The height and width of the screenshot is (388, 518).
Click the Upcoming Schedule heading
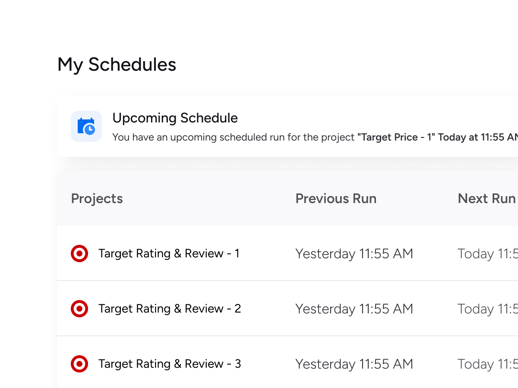coord(175,118)
